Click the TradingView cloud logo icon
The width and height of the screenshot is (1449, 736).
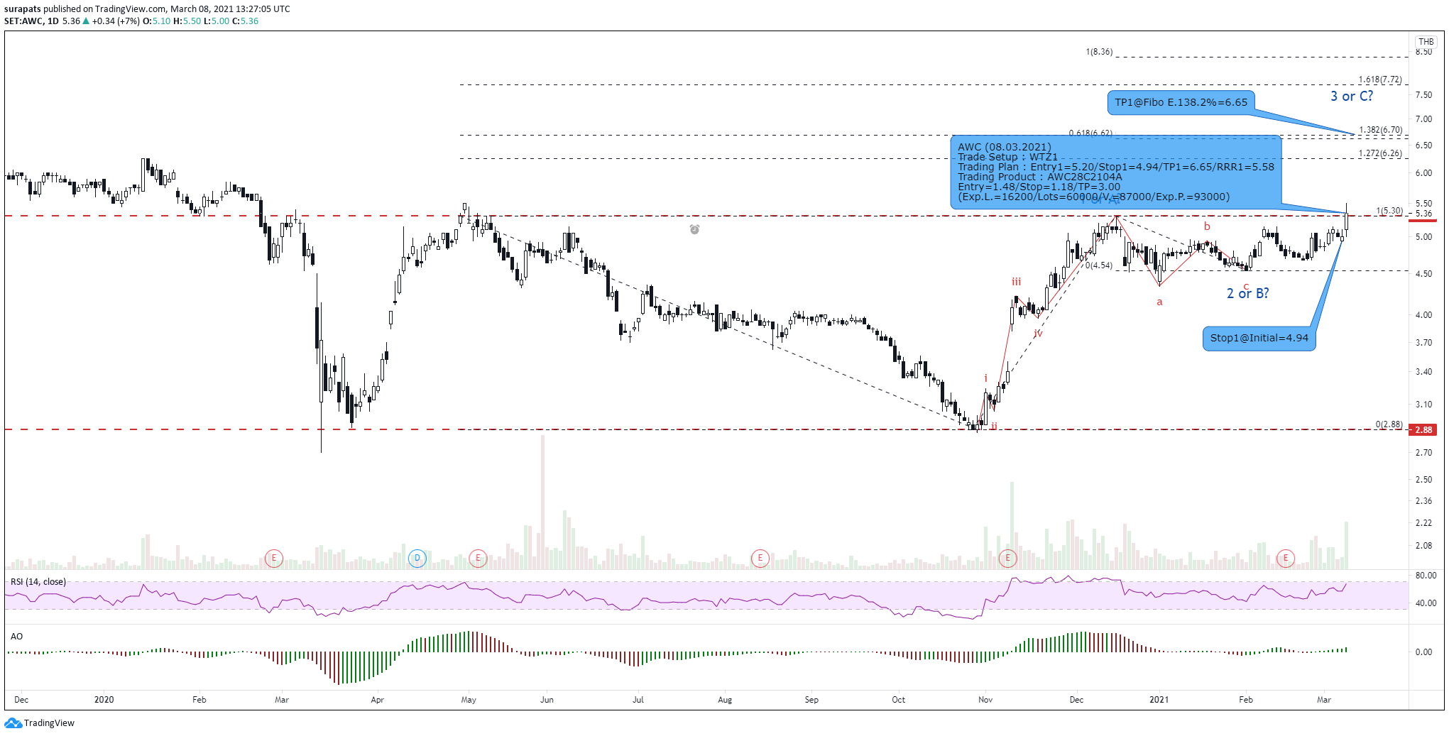point(13,723)
